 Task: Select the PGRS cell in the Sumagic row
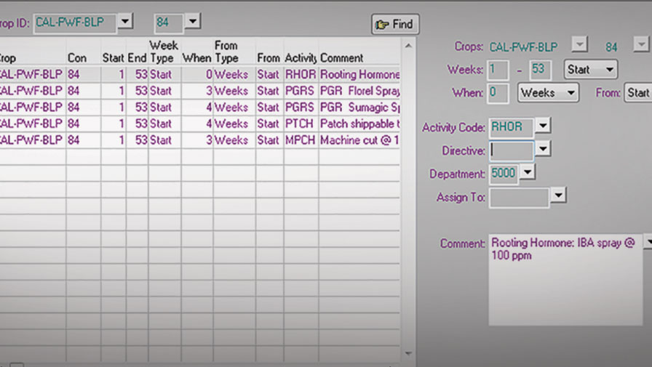coord(301,108)
